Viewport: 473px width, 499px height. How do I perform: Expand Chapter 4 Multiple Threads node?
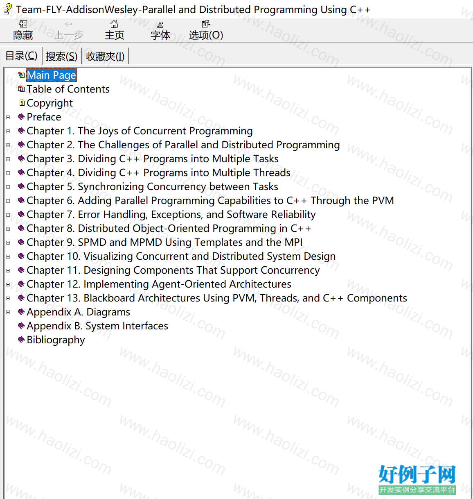(8, 173)
